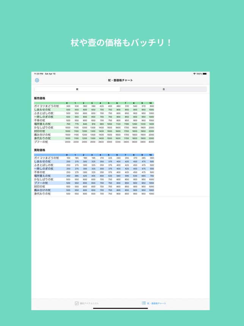Screen dimensions: 244x326
Task: Click the 285 price cell
Action: (x=143, y=158)
